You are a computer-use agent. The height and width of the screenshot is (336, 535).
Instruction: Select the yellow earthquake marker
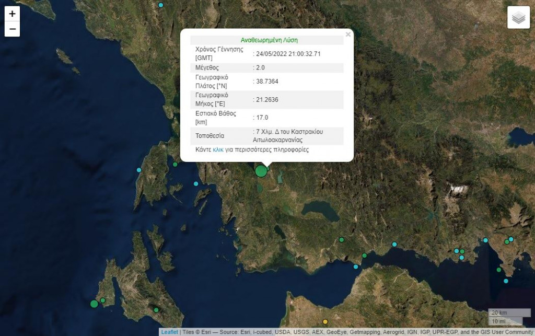[x=325, y=322]
